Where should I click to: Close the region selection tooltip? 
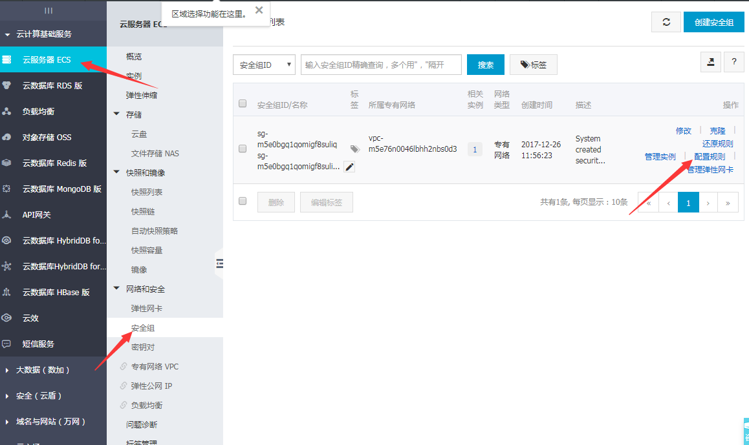point(259,10)
